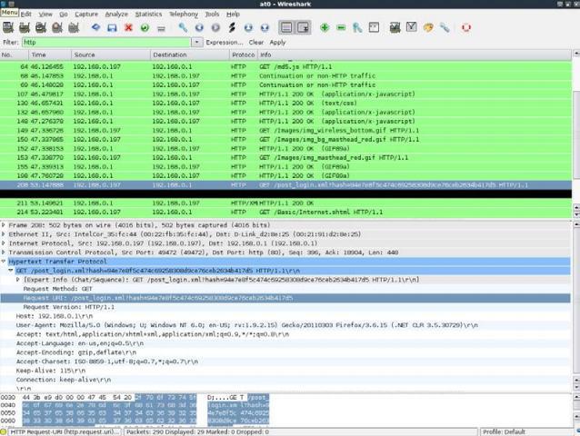The image size is (580, 436).
Task: Start a new live capture icon
Action: [x=41, y=27]
